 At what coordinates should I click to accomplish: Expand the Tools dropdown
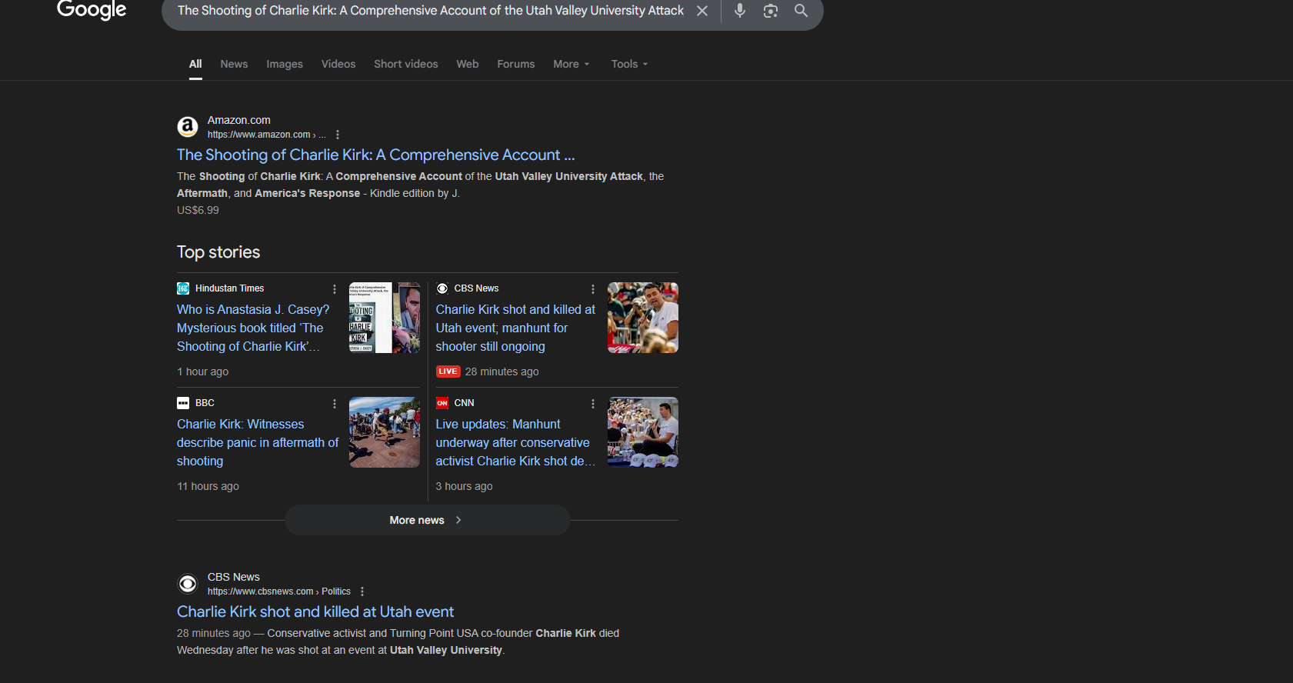tap(629, 64)
